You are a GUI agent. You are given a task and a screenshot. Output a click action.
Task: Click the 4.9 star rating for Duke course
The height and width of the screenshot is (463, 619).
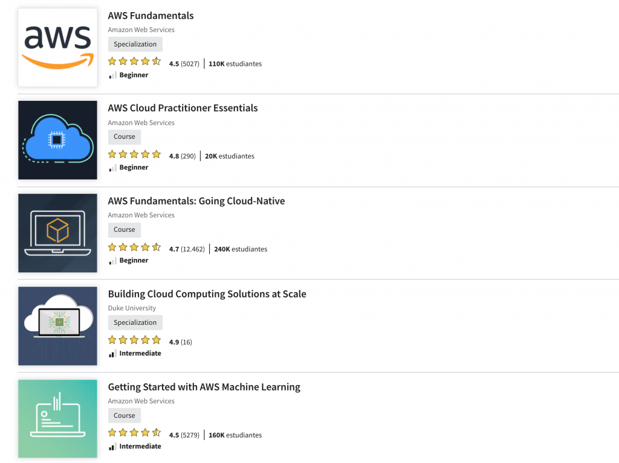(134, 340)
